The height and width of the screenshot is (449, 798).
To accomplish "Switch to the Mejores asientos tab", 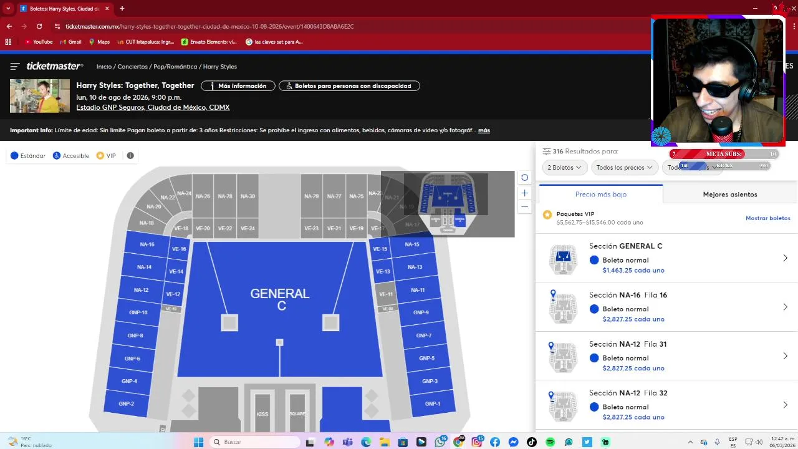I will (x=730, y=195).
